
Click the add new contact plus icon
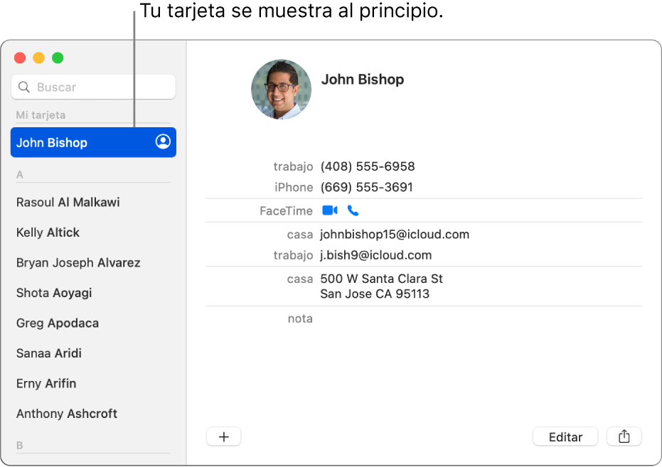click(223, 436)
